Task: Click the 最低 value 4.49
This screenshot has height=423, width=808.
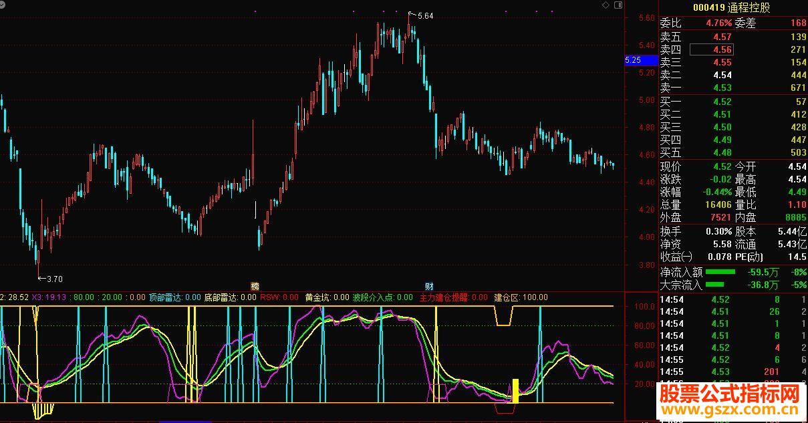Action: tap(797, 192)
